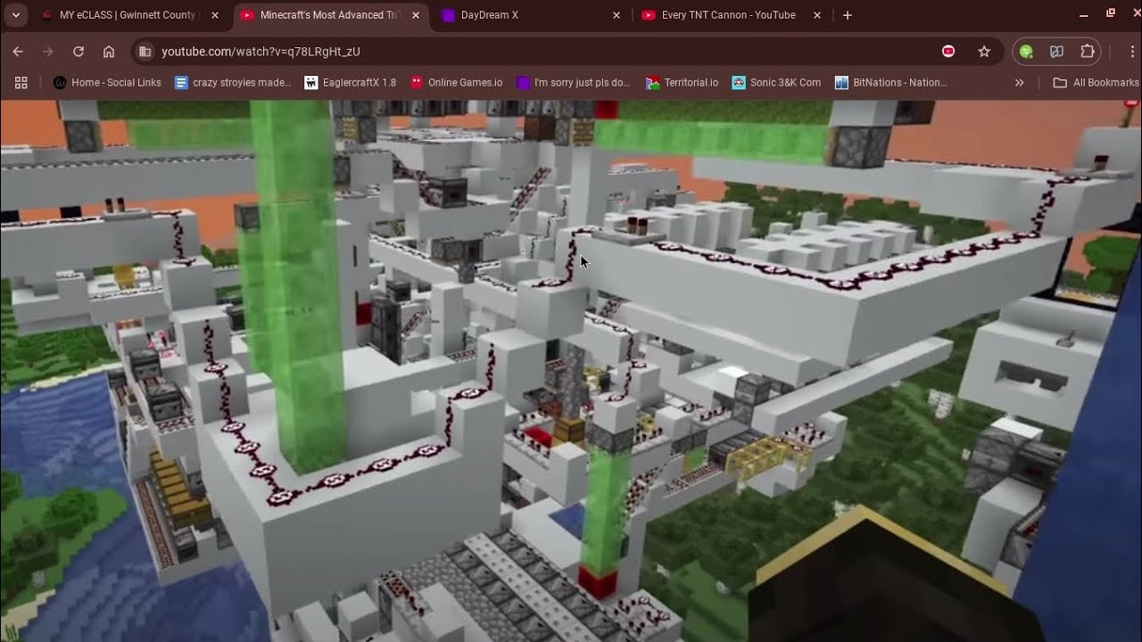Close the Every TNT Cannon tab
Screen dimensions: 1142x642
click(x=817, y=15)
